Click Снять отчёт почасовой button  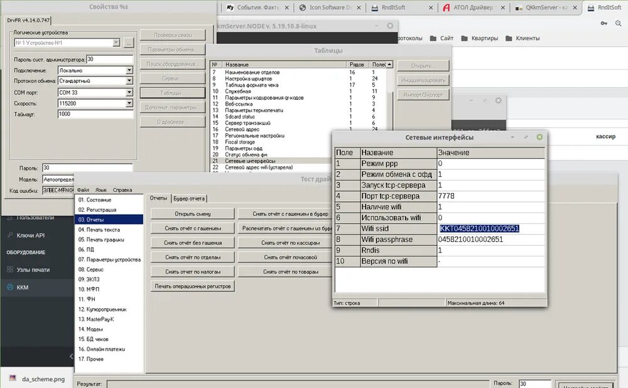pos(285,258)
